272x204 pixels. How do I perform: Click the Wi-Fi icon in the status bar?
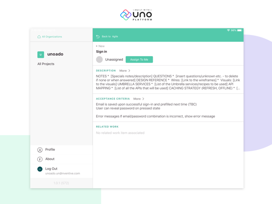pos(229,30)
